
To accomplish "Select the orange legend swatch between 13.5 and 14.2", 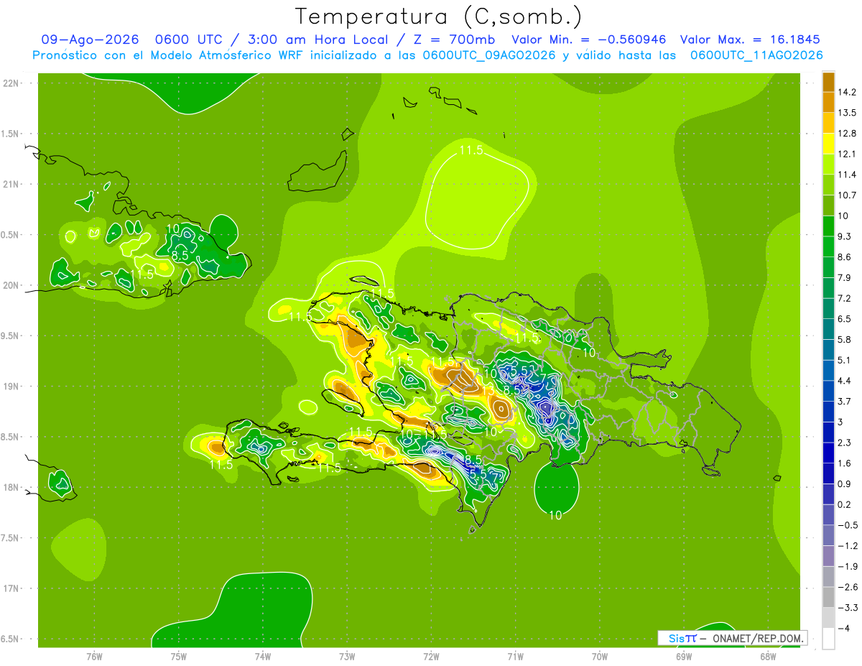I will coord(828,103).
